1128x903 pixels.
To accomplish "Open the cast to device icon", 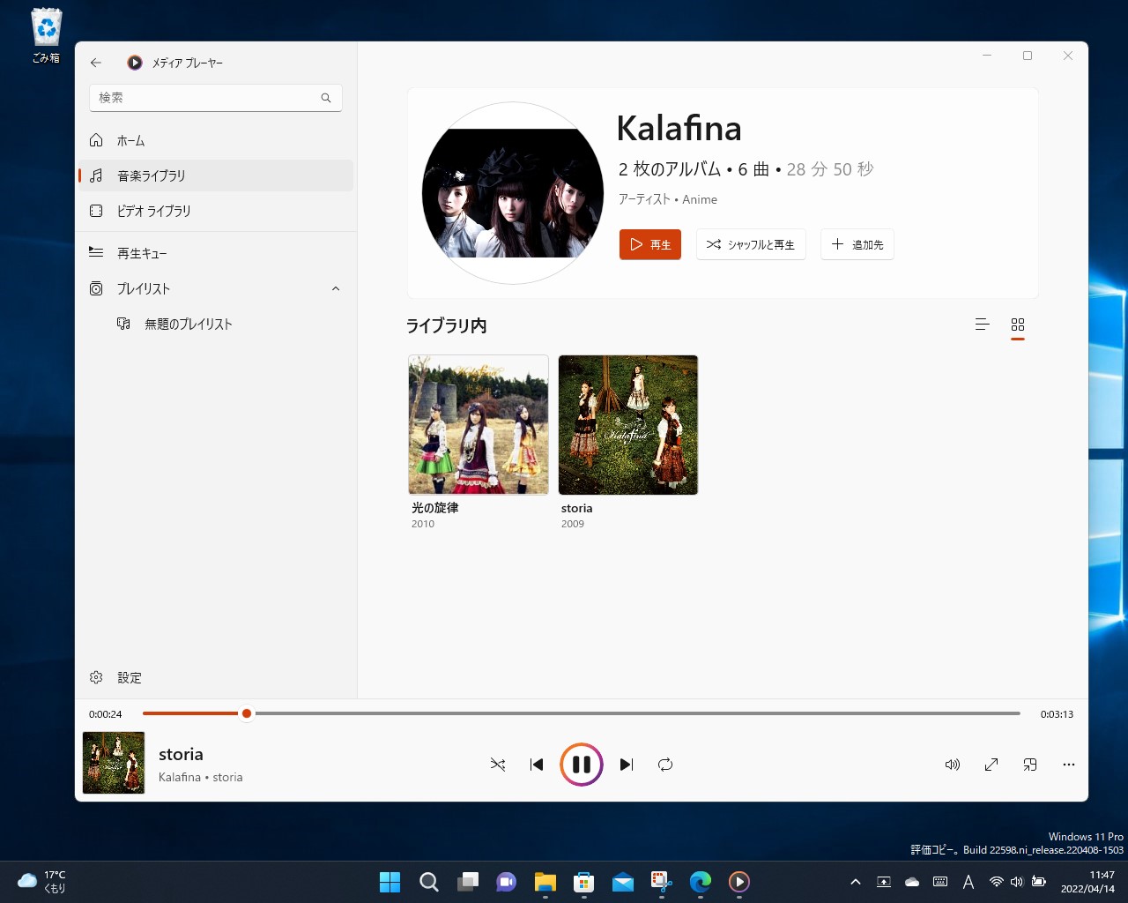I will (1029, 765).
